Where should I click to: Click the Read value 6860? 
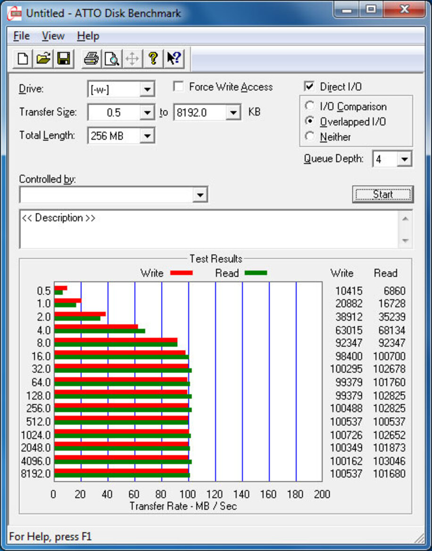pyautogui.click(x=394, y=291)
